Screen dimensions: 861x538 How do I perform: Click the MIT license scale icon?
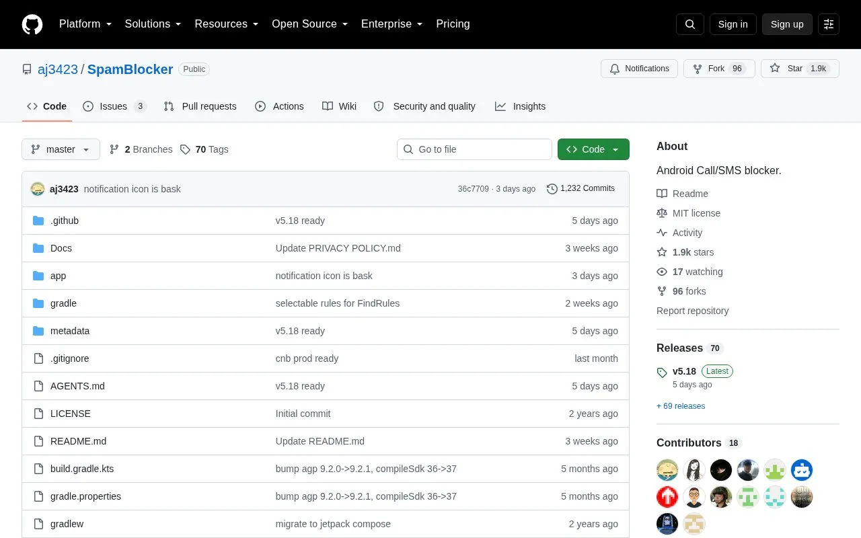click(x=662, y=213)
